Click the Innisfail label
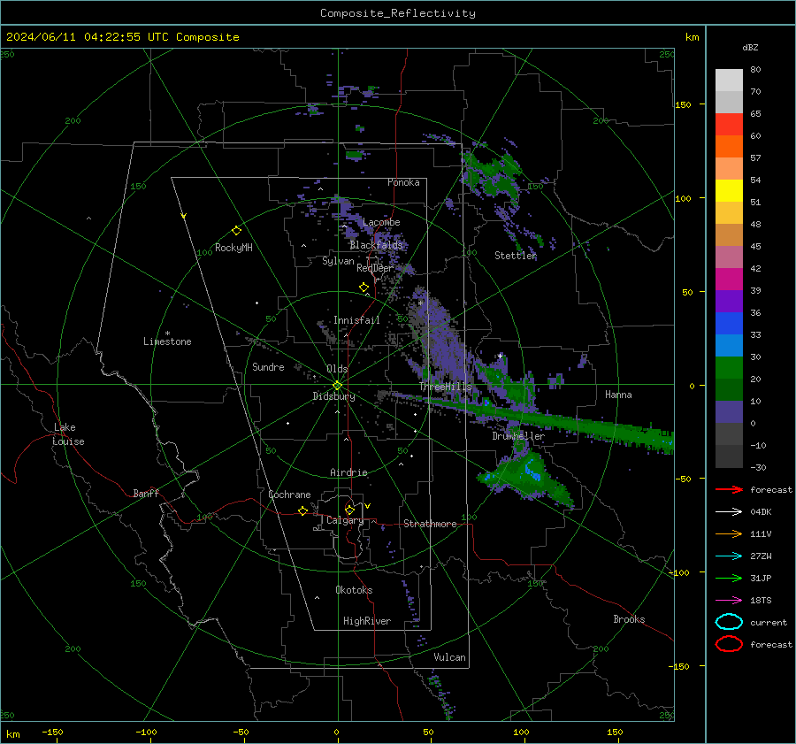This screenshot has height=744, width=796. (x=356, y=320)
